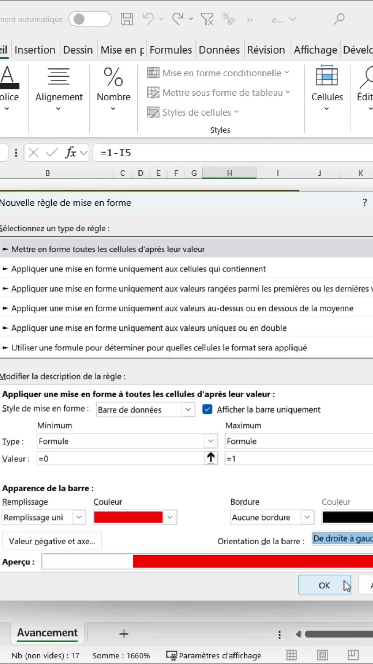
Task: Select the Avancement sheet tab
Action: (47, 633)
